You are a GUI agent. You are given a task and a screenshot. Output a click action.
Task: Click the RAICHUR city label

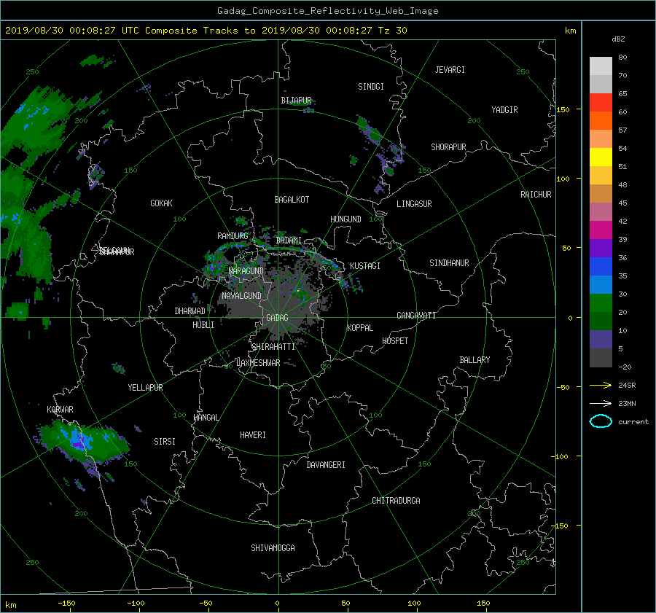point(536,195)
